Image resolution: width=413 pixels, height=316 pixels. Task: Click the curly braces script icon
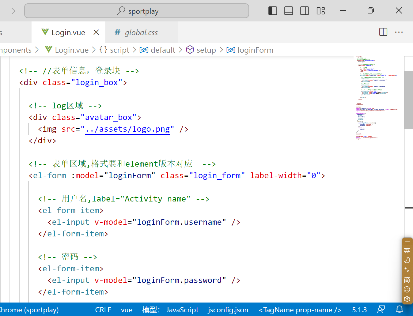point(103,50)
